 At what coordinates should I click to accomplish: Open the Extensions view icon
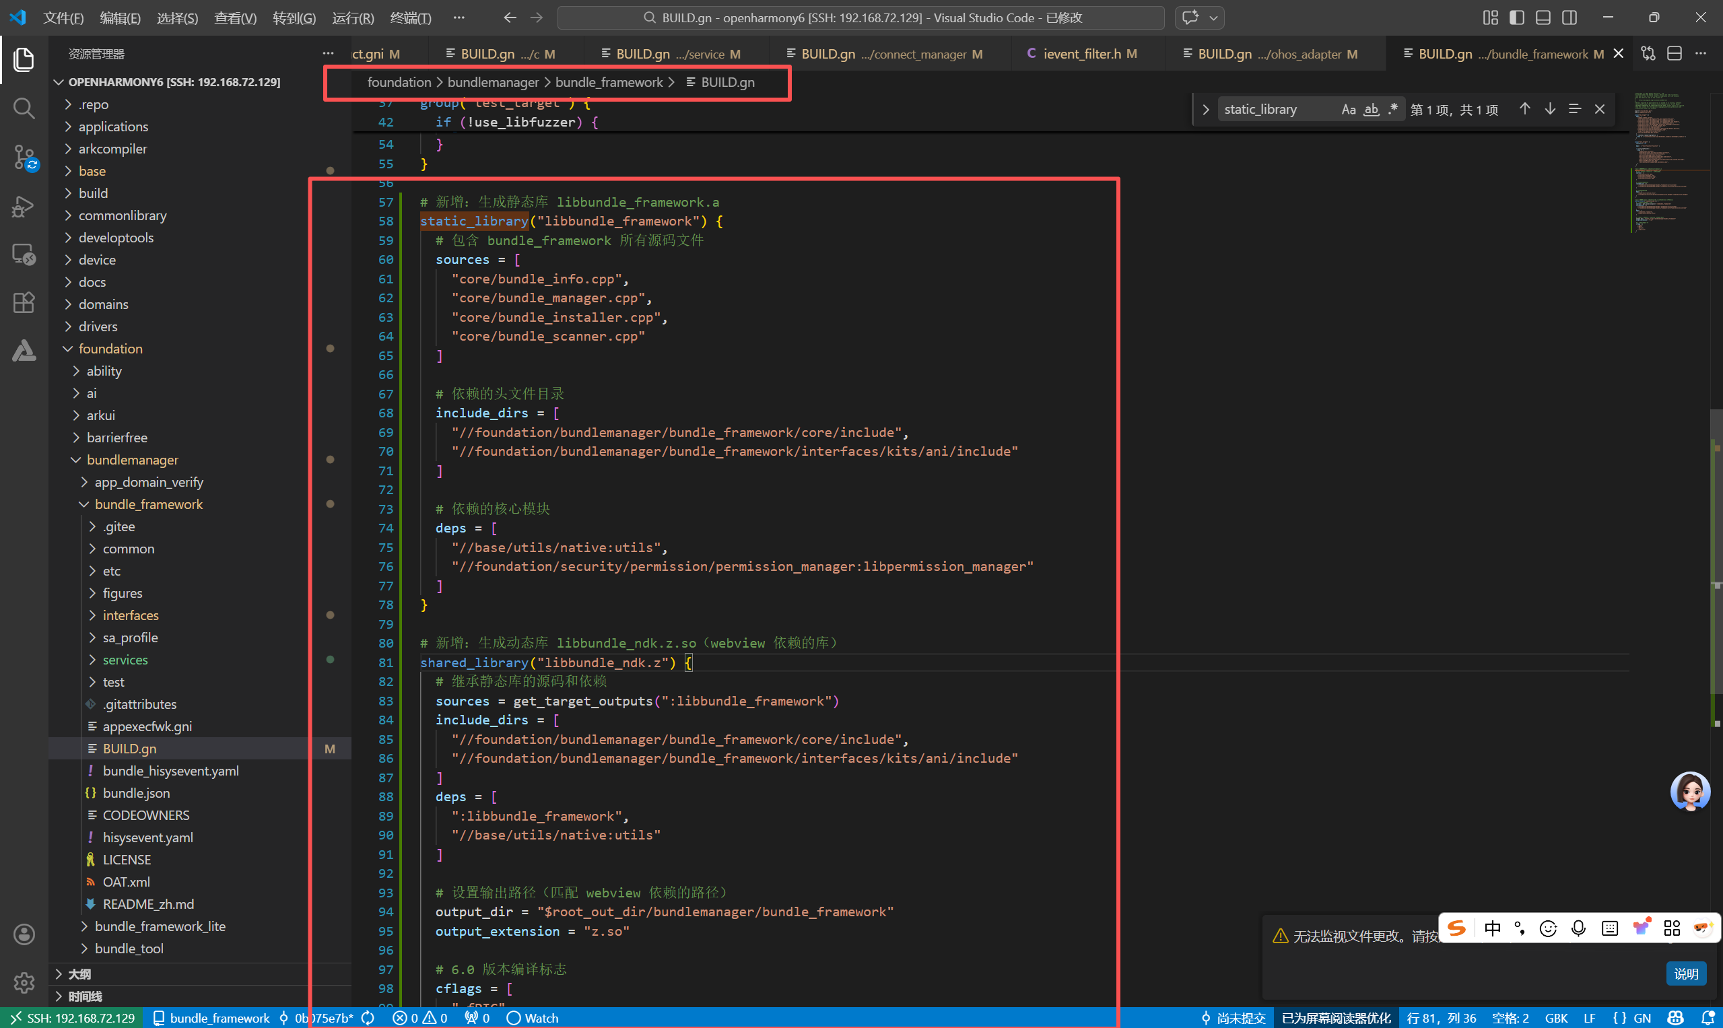pos(24,303)
